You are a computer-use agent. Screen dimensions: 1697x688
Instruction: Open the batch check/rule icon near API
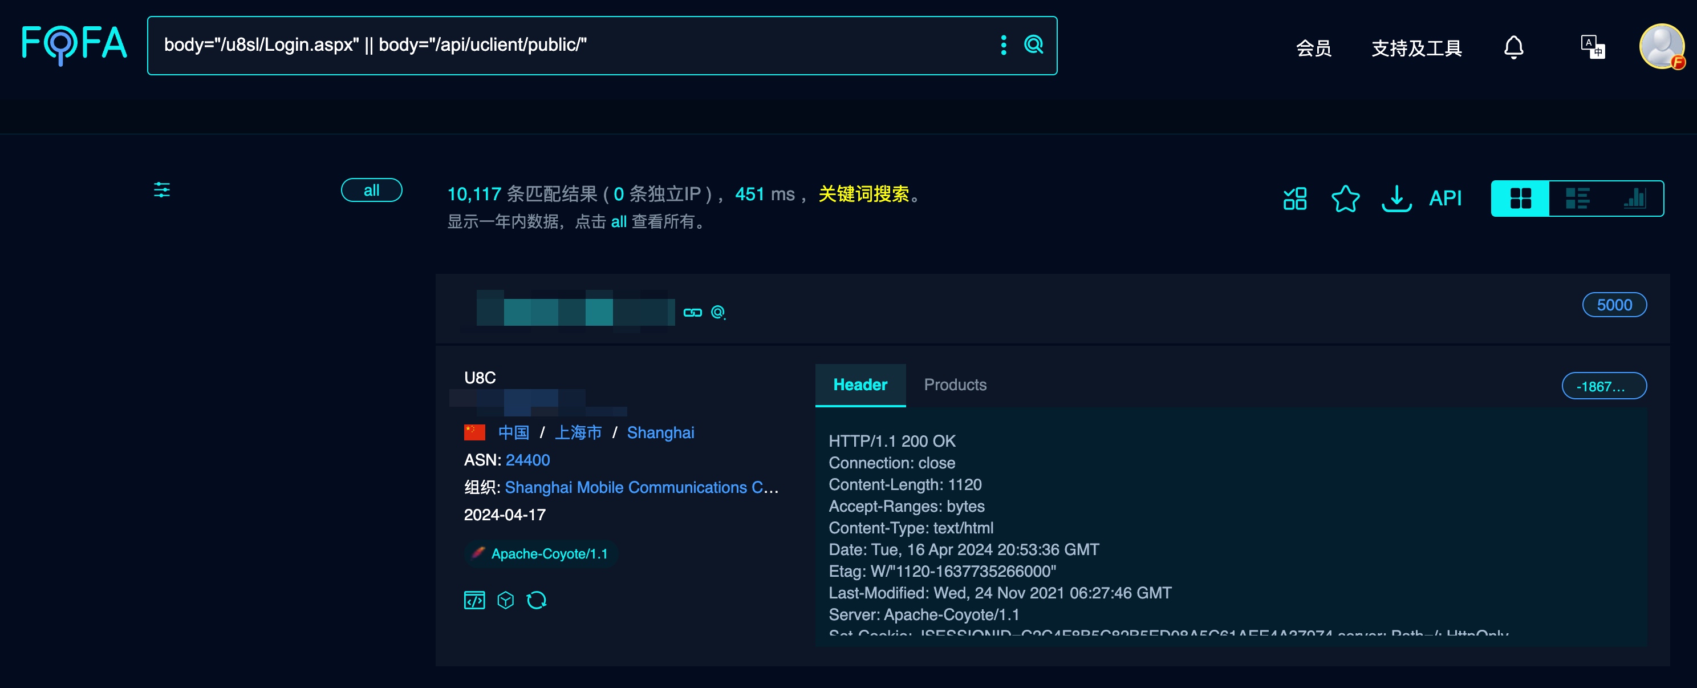1294,199
